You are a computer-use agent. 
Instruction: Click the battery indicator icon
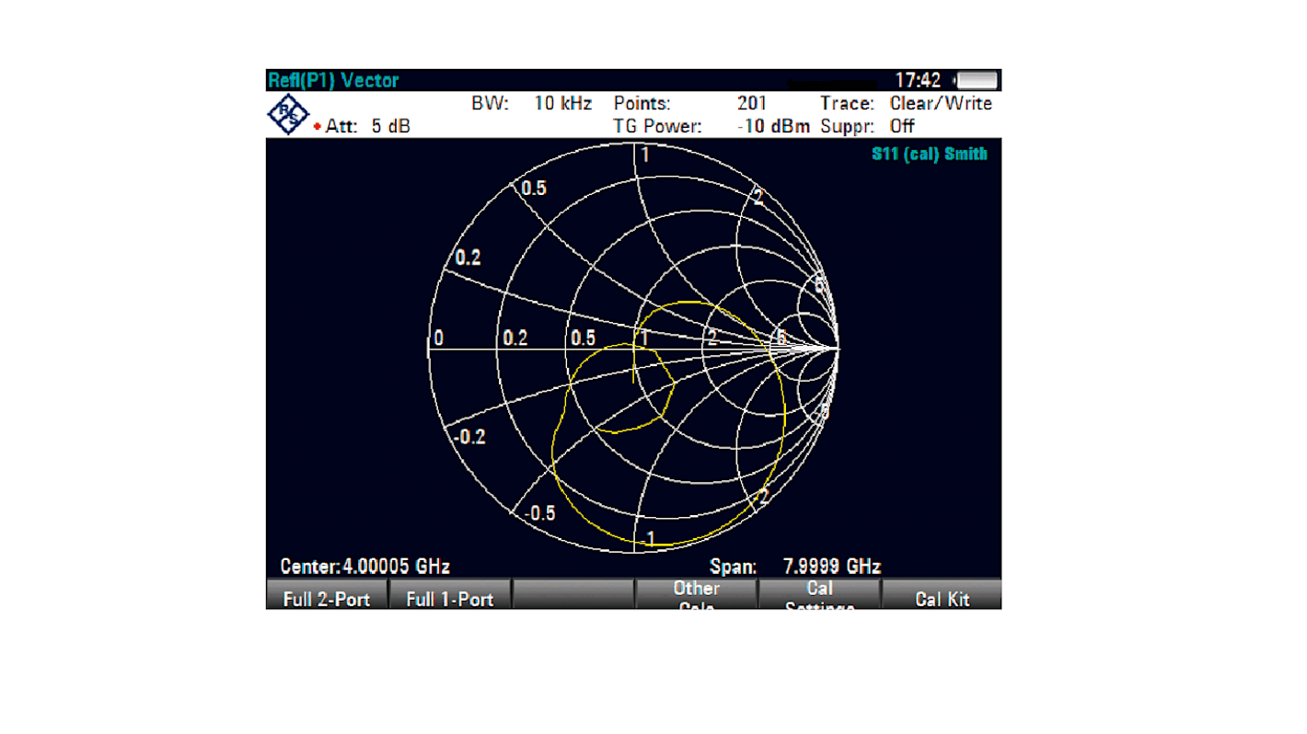point(977,80)
